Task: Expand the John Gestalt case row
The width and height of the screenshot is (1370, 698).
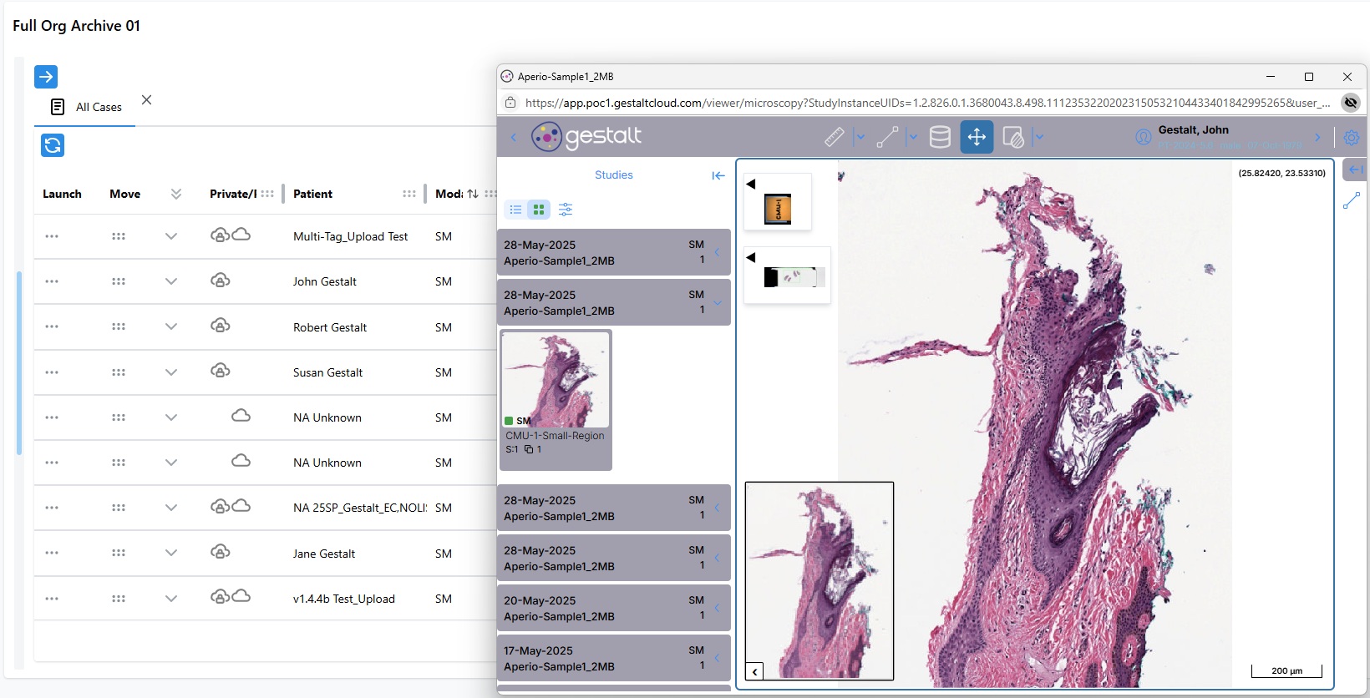Action: [x=171, y=281]
